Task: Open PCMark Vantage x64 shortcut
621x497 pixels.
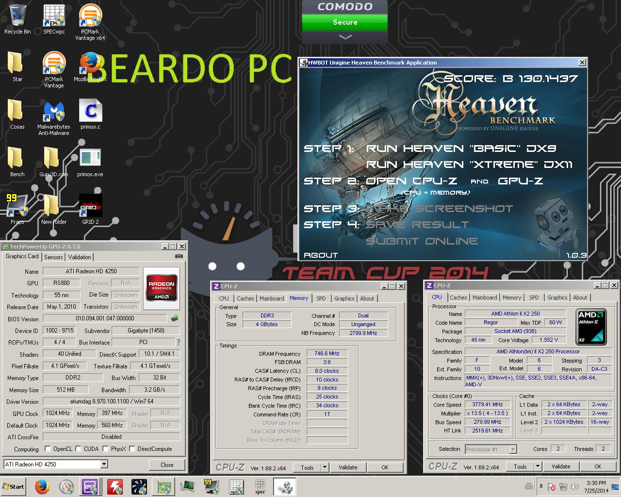Action: click(x=90, y=22)
